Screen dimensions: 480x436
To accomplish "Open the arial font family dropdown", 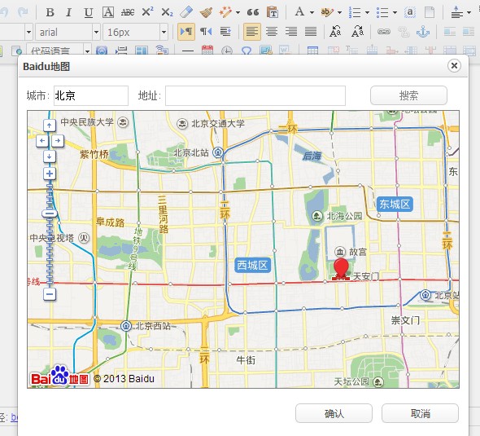I will (x=68, y=32).
